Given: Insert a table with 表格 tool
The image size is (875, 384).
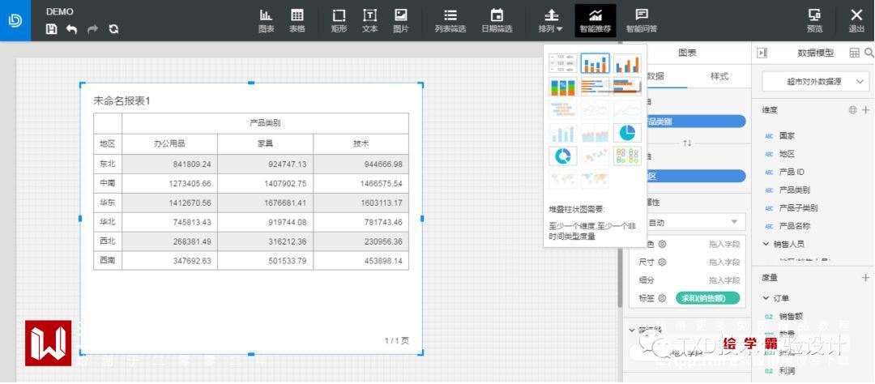Looking at the screenshot, I should click(x=297, y=20).
